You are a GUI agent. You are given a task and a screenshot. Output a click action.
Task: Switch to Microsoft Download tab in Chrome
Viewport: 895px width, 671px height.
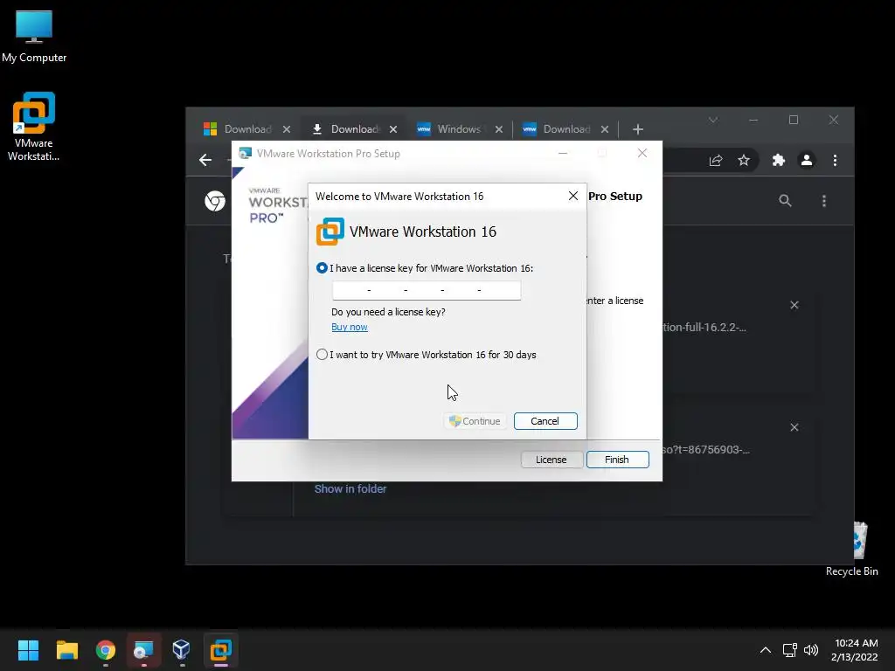(x=239, y=129)
